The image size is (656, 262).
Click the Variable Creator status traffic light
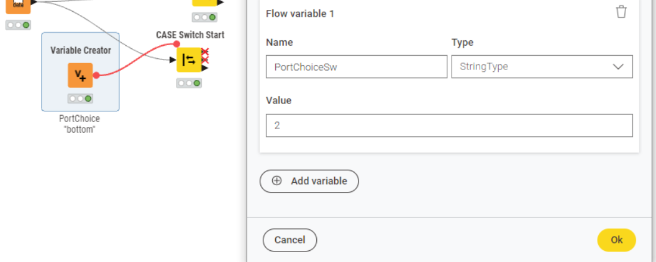pyautogui.click(x=80, y=98)
